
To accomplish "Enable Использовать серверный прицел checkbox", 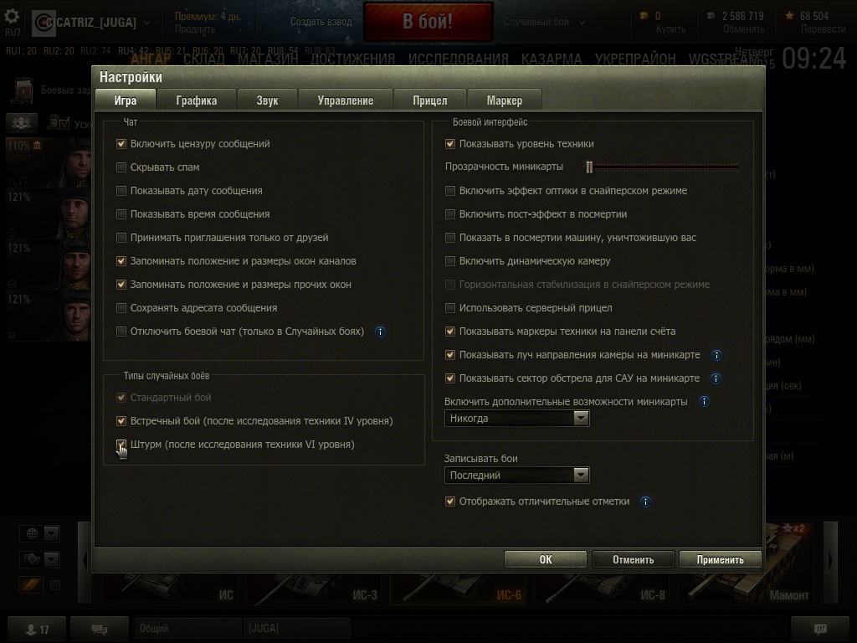I will click(449, 308).
